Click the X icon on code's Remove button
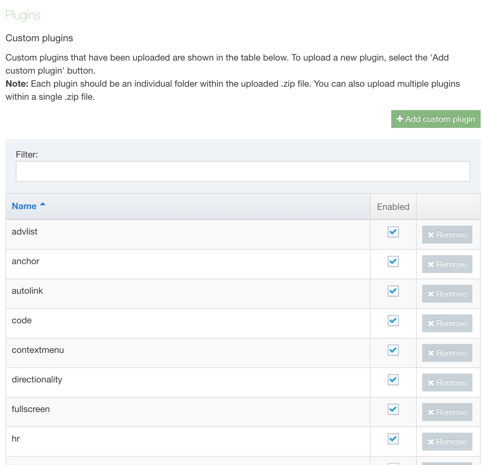This screenshot has width=482, height=465. pyautogui.click(x=430, y=323)
